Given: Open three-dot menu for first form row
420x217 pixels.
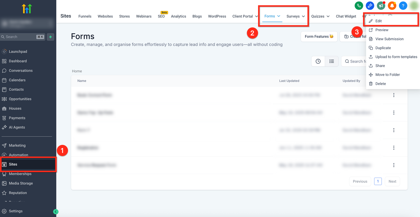Looking at the screenshot, I should [x=394, y=95].
